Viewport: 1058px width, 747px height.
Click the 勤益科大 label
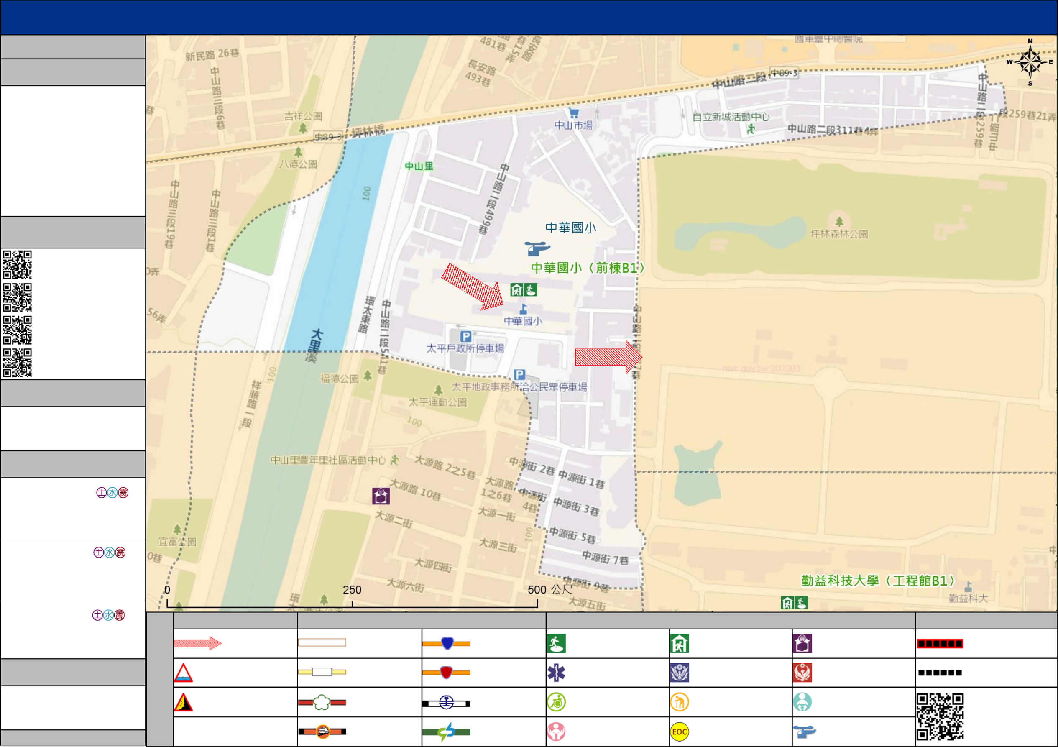968,598
